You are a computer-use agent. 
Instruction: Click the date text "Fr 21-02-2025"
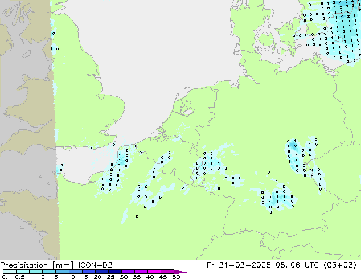[x=239, y=265]
